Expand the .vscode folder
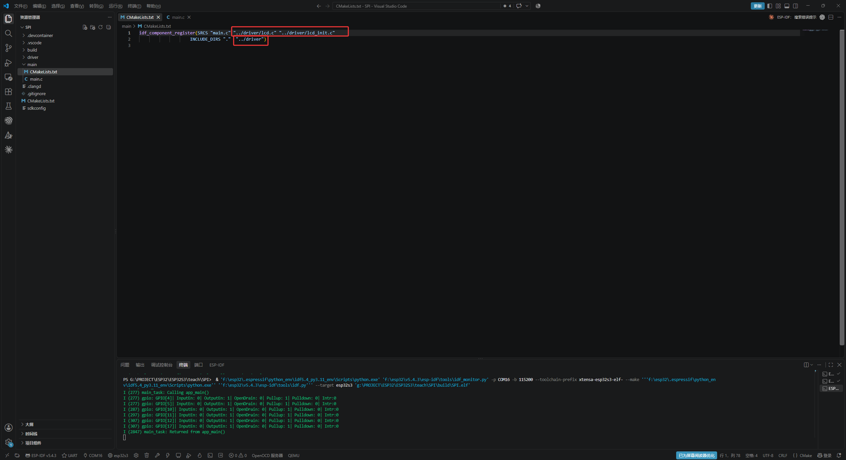Viewport: 846px width, 460px height. coord(66,43)
